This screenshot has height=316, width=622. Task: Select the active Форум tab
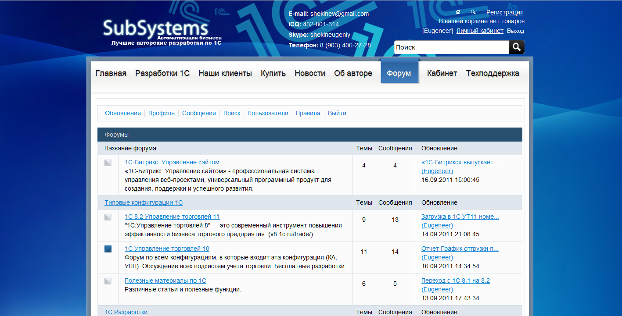click(399, 71)
